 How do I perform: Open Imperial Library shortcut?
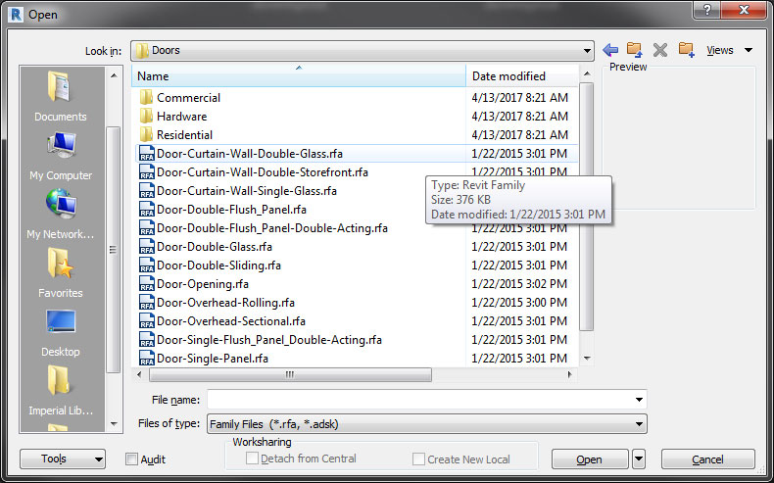click(x=60, y=391)
